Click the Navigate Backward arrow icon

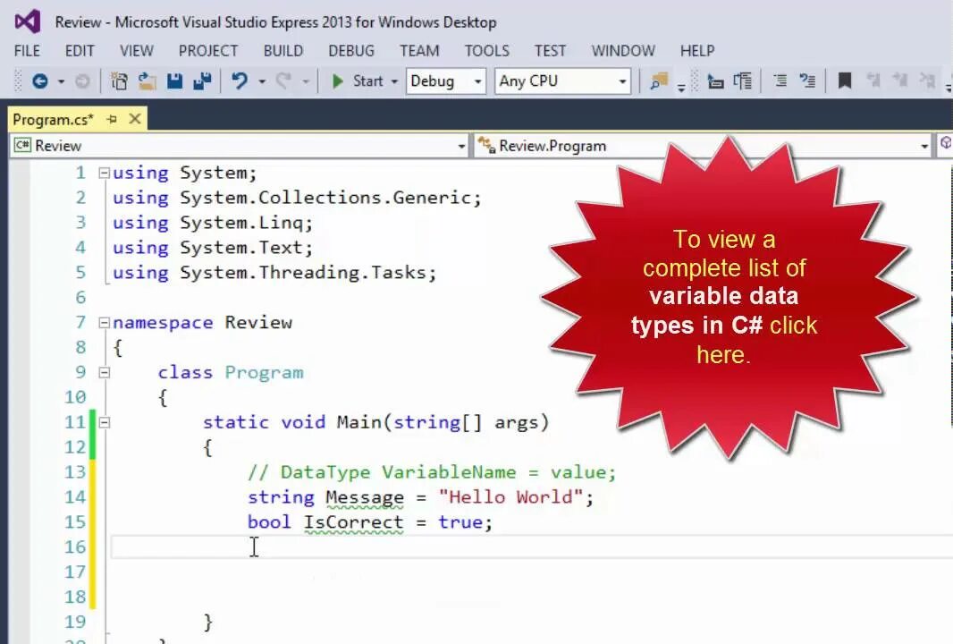(x=40, y=80)
